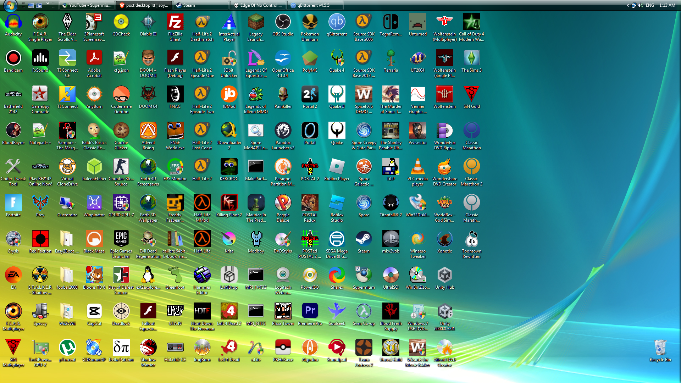Select the FileZilla Client icon
681x383 pixels.
(175, 28)
